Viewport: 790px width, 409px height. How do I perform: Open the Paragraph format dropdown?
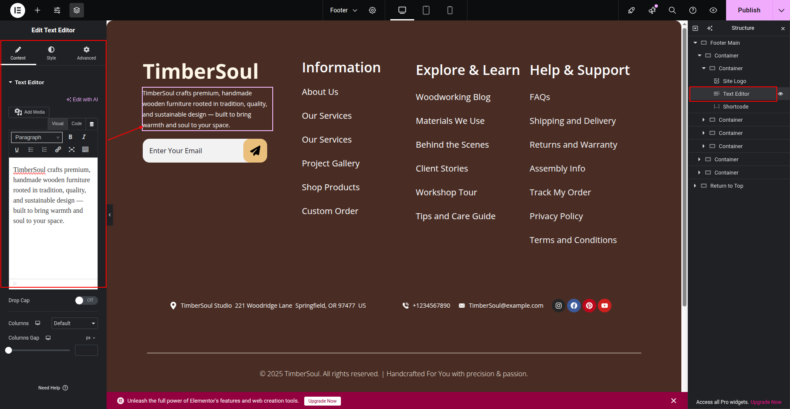37,137
